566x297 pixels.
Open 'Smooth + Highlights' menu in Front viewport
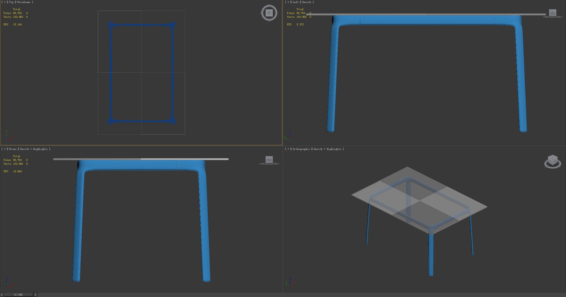[34, 149]
